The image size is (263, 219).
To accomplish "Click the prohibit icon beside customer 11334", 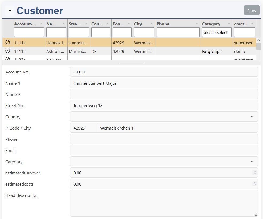I will pos(7,58).
